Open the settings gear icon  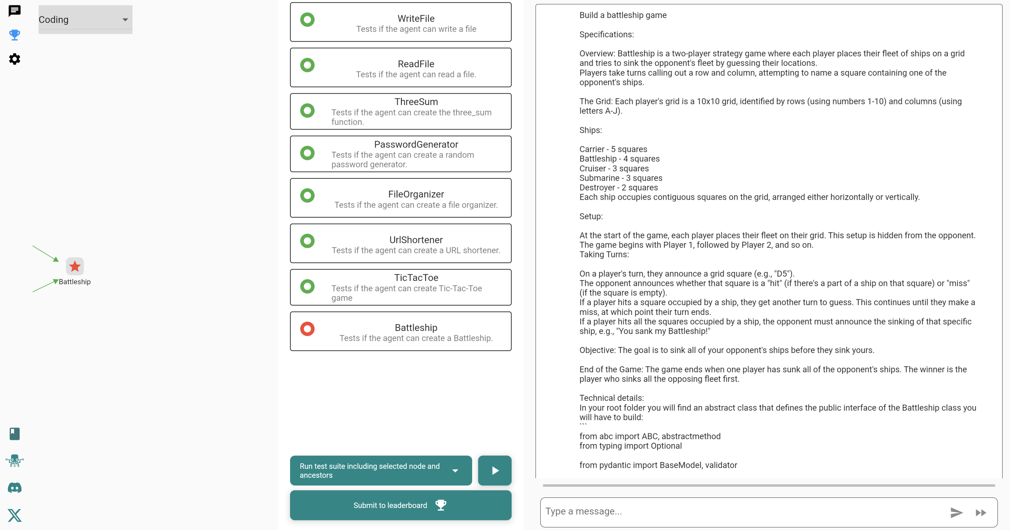coord(14,59)
